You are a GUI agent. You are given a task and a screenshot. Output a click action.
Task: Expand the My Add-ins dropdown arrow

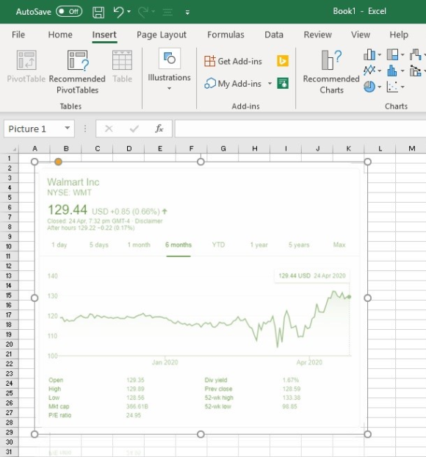tap(270, 84)
